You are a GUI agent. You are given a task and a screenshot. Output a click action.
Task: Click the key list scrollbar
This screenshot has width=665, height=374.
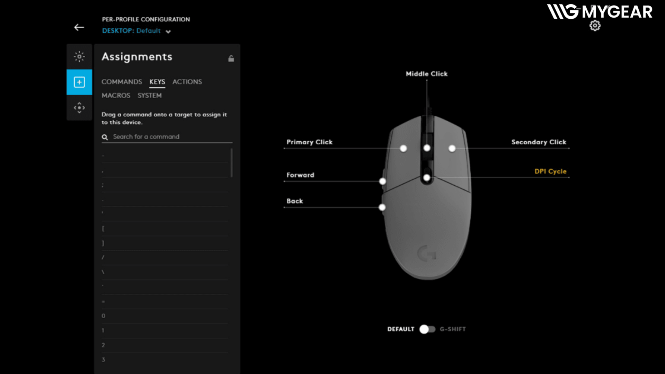(231, 163)
